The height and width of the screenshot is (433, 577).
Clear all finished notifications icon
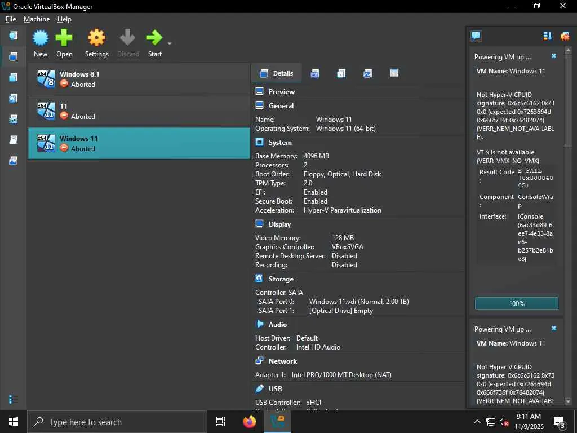[x=565, y=36]
